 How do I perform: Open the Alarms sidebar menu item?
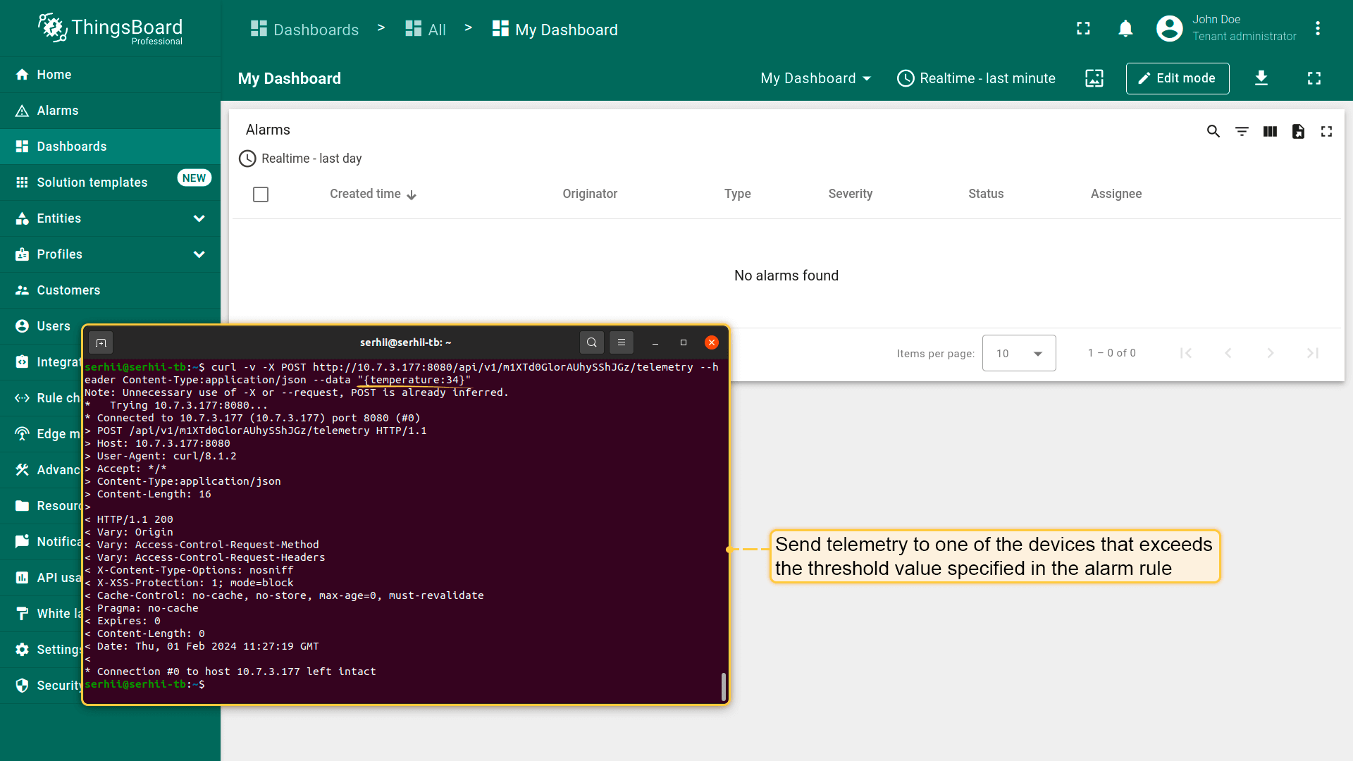(x=58, y=111)
